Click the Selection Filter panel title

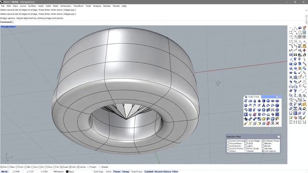coord(233,136)
